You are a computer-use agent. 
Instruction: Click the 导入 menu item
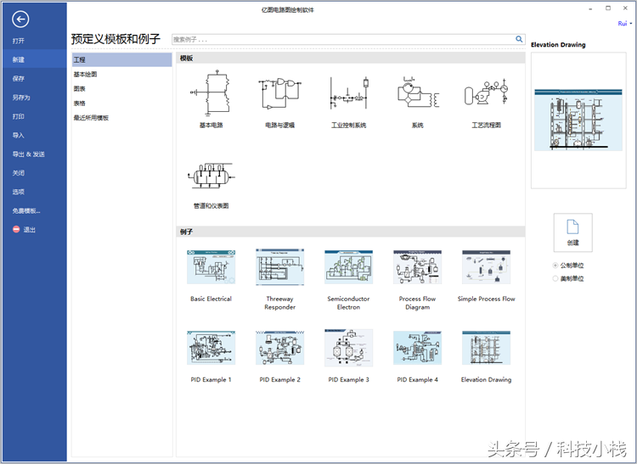[33, 135]
